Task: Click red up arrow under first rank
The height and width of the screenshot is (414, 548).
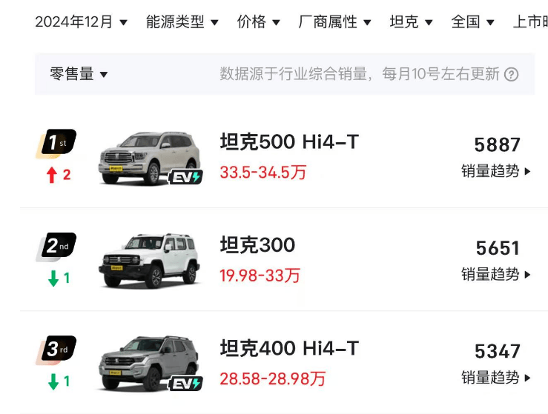Action: pyautogui.click(x=51, y=176)
